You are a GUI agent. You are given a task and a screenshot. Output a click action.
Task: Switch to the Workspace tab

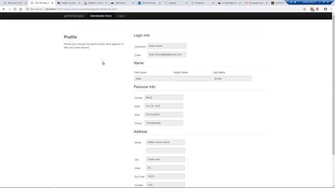click(x=255, y=3)
